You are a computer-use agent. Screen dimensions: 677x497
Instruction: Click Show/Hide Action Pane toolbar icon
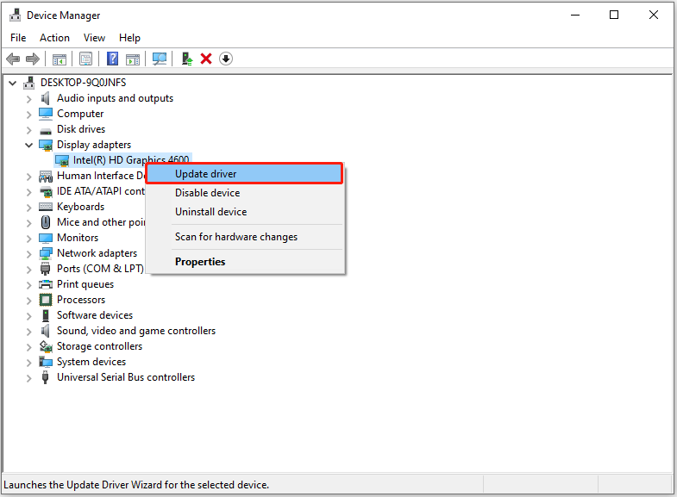133,59
